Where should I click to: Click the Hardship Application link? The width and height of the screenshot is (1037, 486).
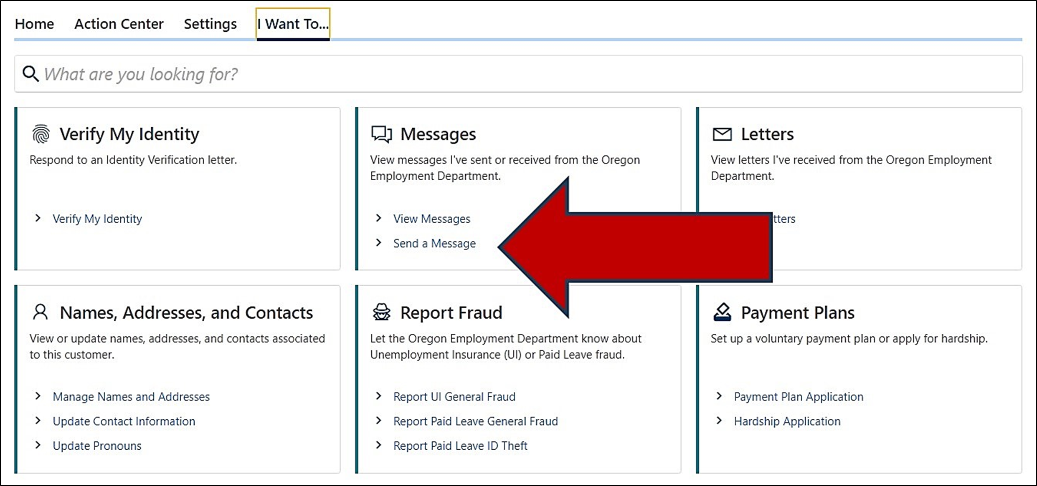point(787,421)
